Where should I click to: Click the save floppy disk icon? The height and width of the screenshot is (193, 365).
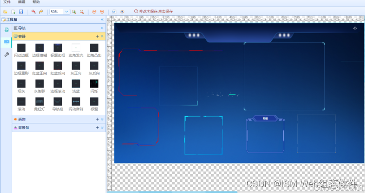click(21, 12)
